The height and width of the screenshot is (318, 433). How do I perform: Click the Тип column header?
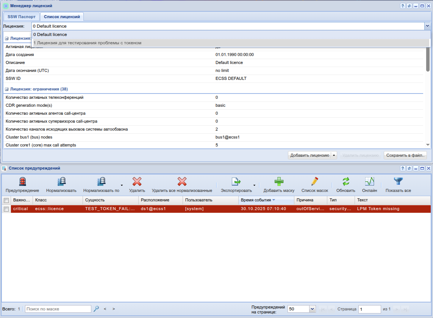point(341,200)
